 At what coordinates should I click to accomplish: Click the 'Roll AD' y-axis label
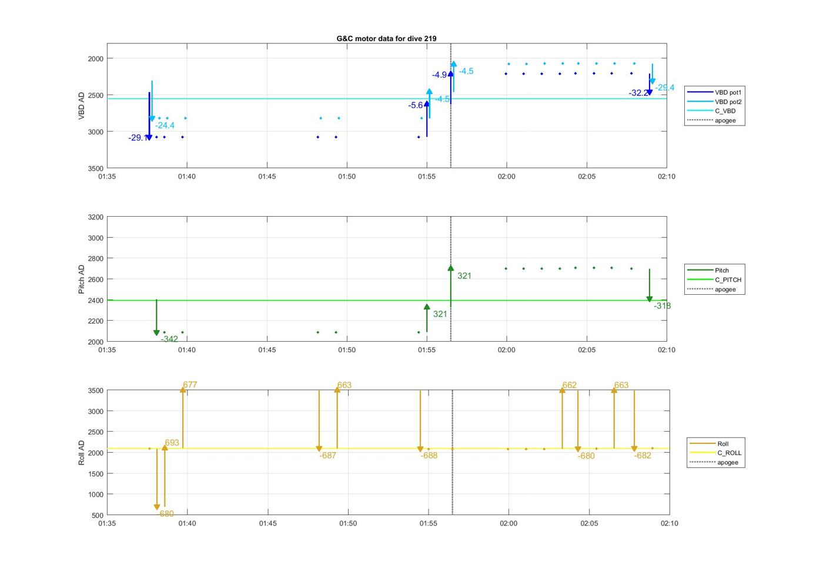[81, 453]
